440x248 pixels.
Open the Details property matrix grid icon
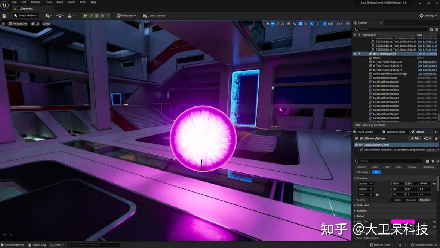tap(427, 161)
